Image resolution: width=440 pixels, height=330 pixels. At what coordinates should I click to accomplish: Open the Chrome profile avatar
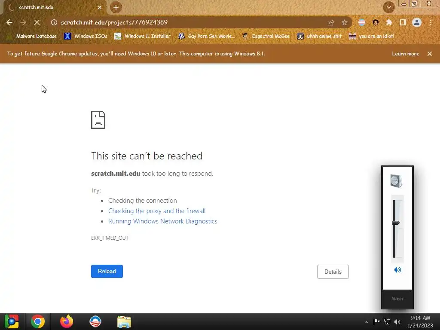[417, 22]
